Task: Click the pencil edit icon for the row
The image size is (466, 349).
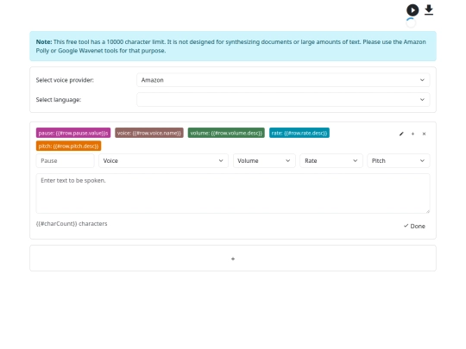Action: click(401, 134)
